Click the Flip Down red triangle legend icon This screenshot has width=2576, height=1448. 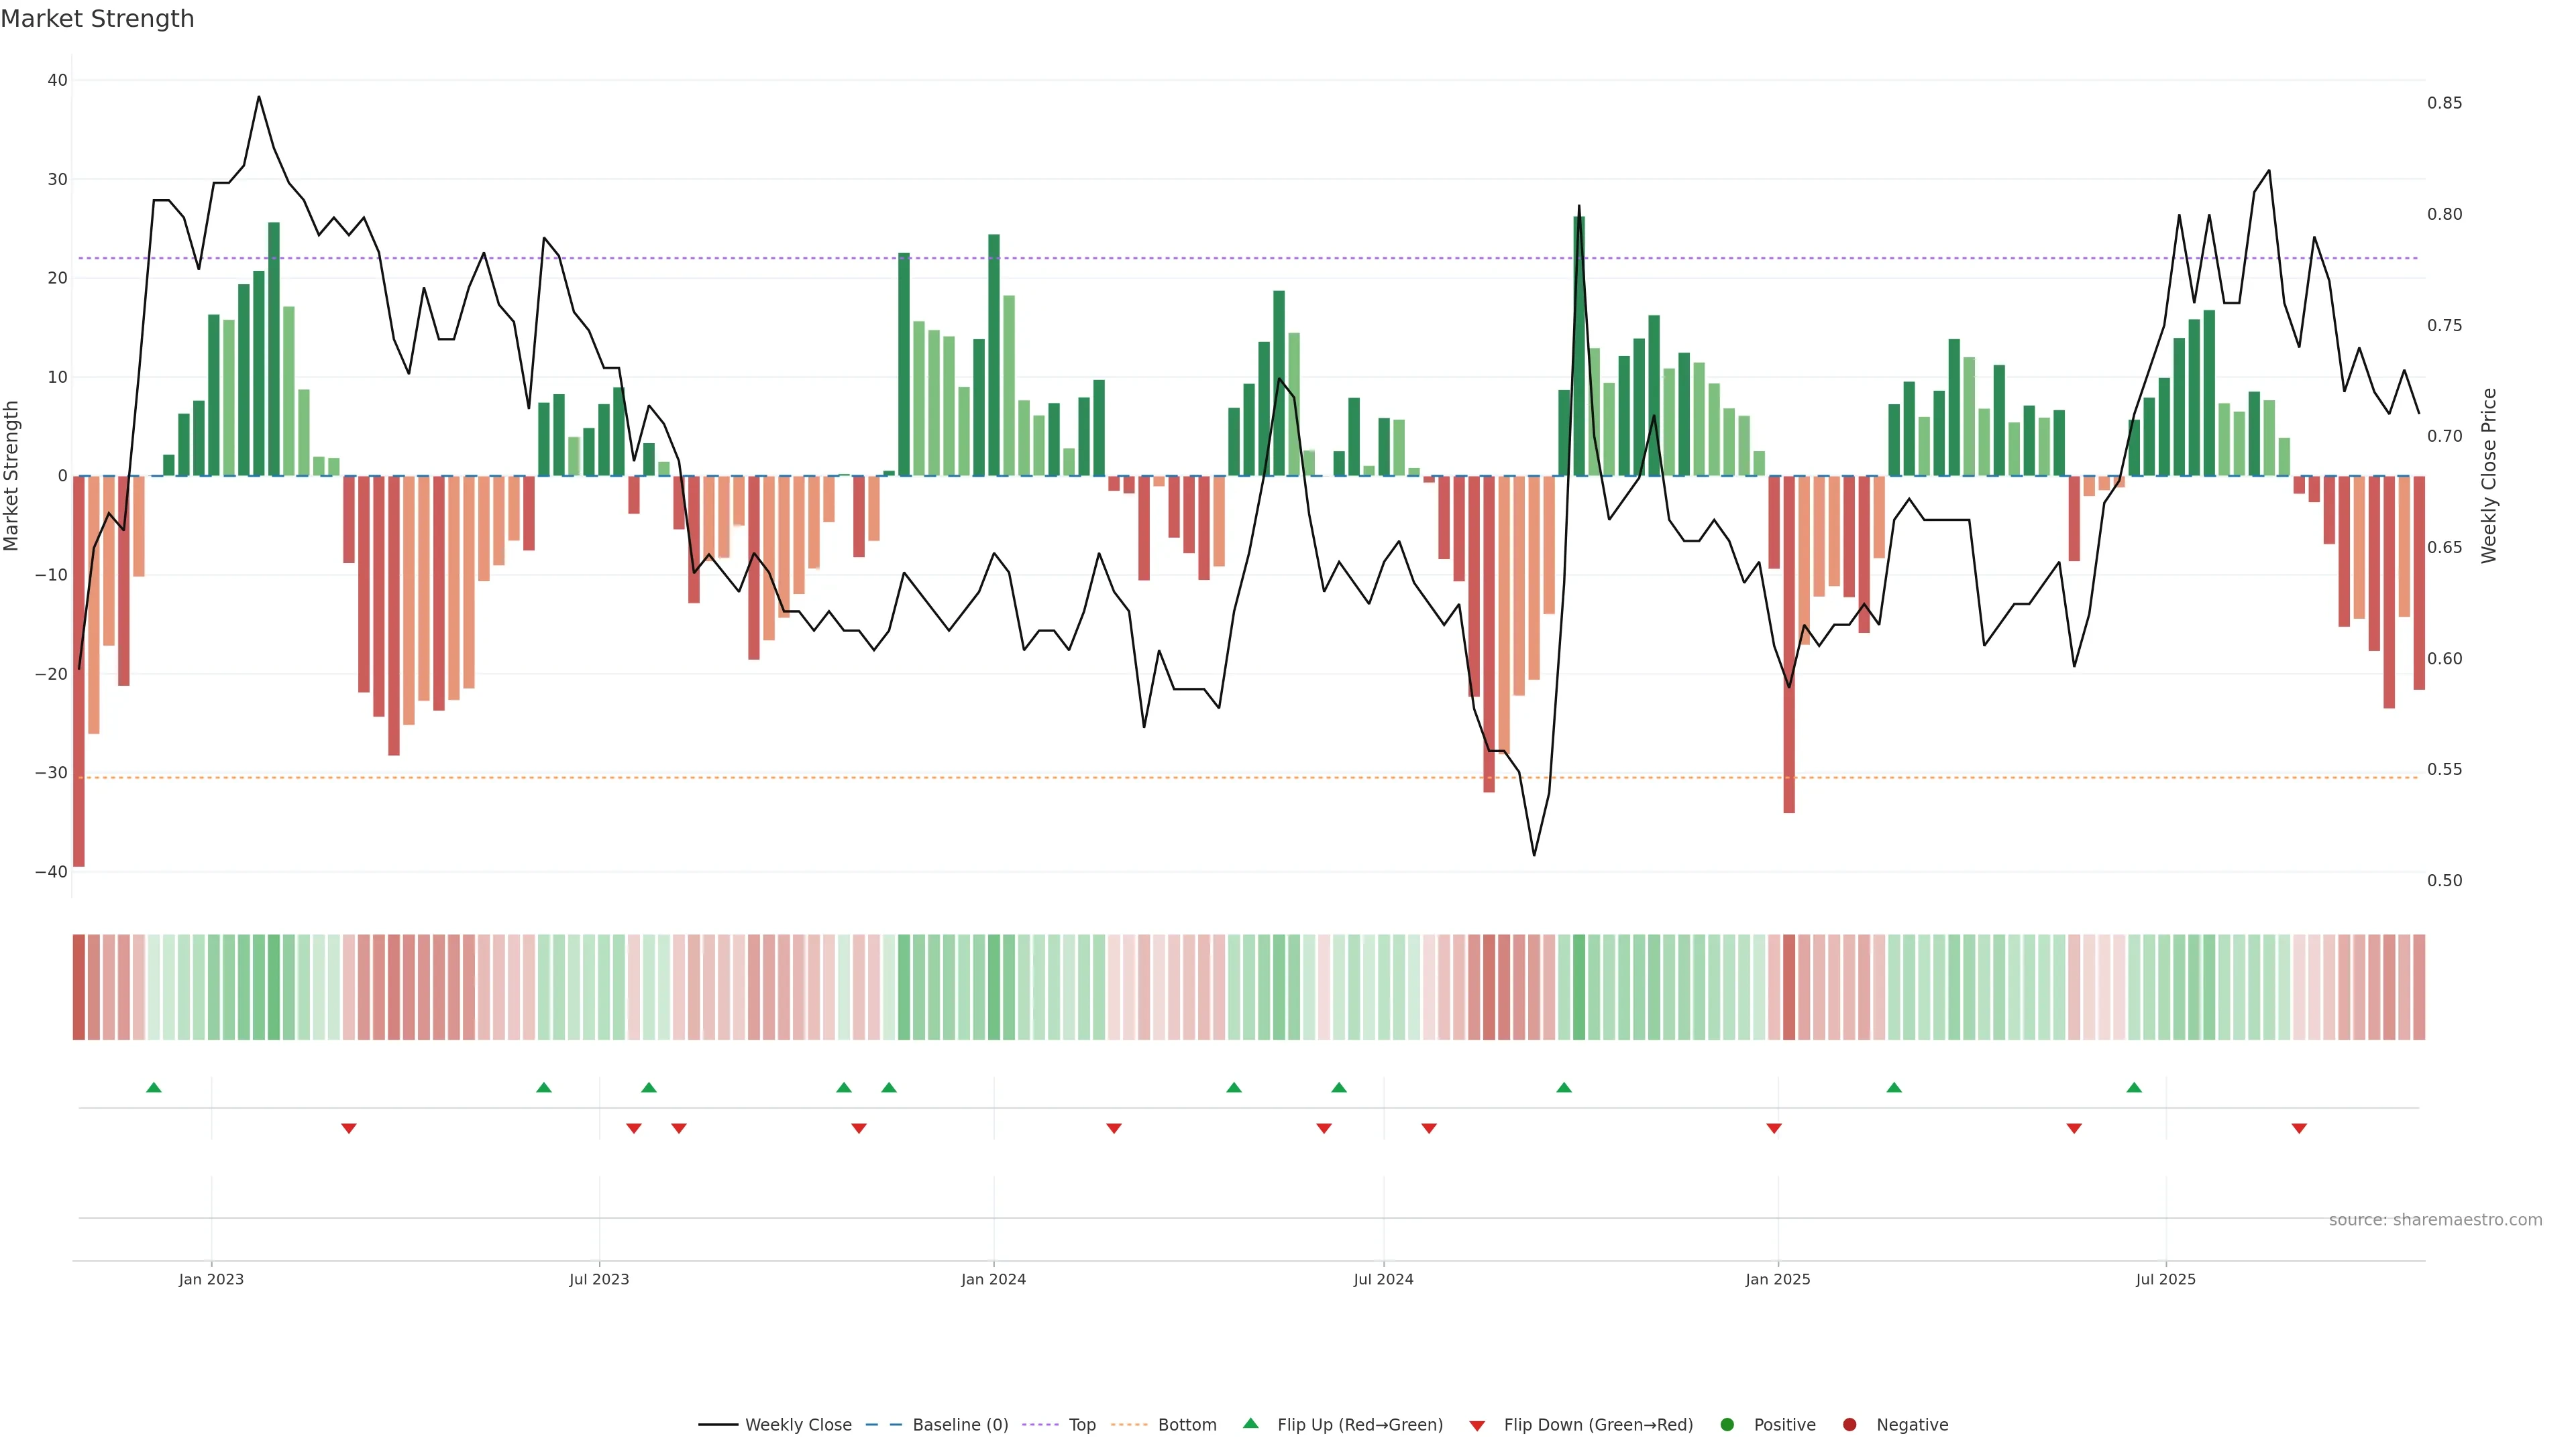point(1477,1426)
